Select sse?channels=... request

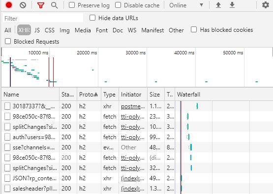click(x=33, y=147)
